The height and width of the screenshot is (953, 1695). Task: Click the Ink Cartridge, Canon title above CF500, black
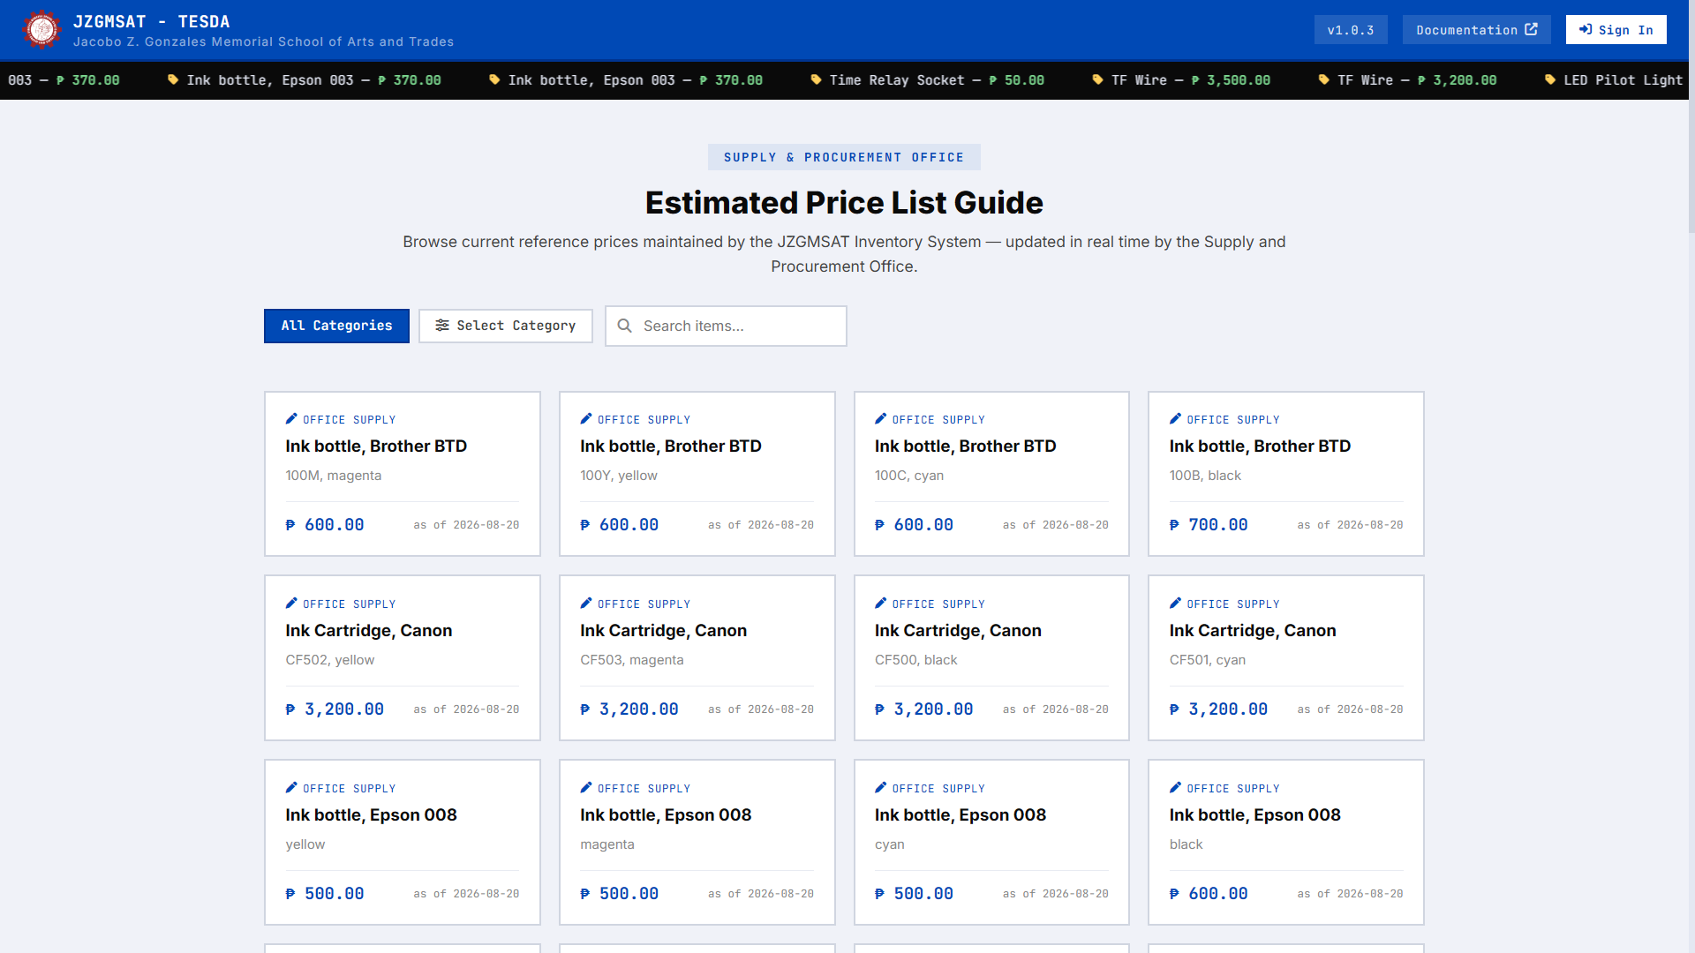[958, 631]
